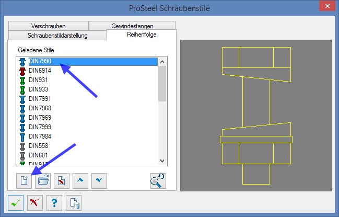Switch to the Gewindestangen tab
This screenshot has height=217, width=339.
(x=132, y=26)
